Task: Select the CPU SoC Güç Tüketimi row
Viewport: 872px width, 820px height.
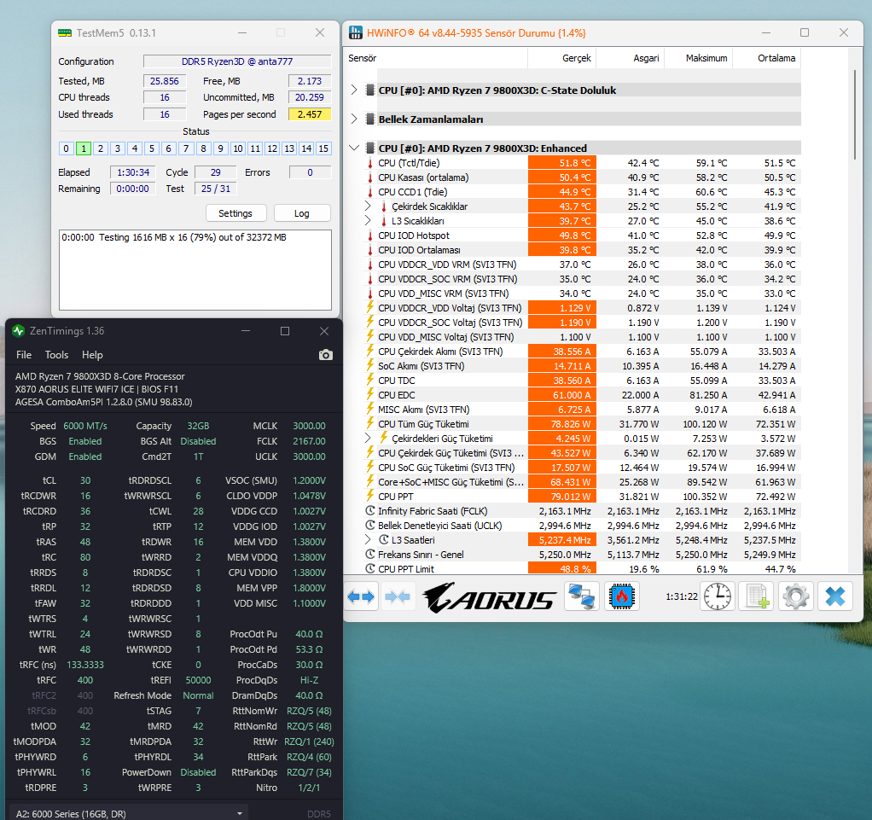Action: point(583,468)
